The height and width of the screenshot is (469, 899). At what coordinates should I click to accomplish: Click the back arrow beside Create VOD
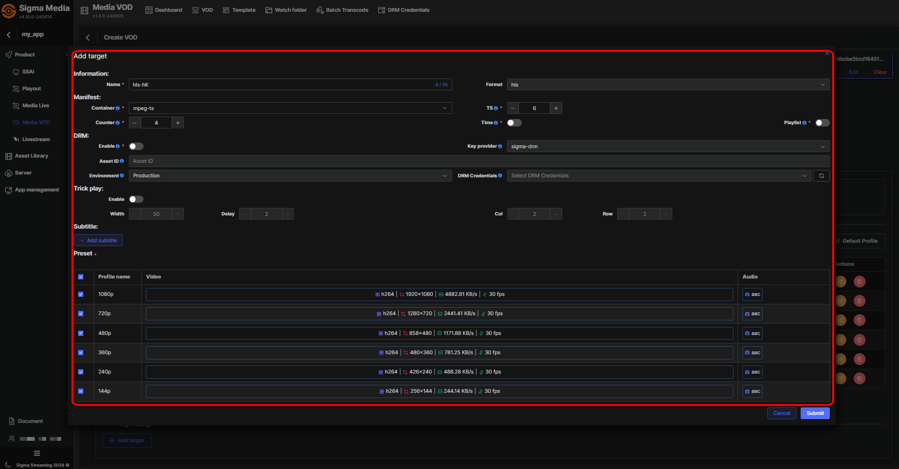[88, 38]
